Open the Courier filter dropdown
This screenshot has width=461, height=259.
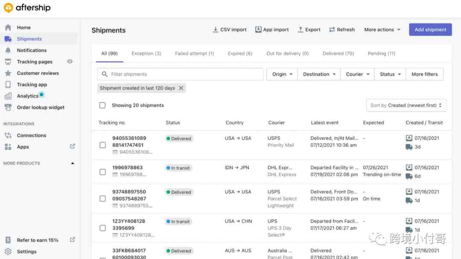click(358, 74)
